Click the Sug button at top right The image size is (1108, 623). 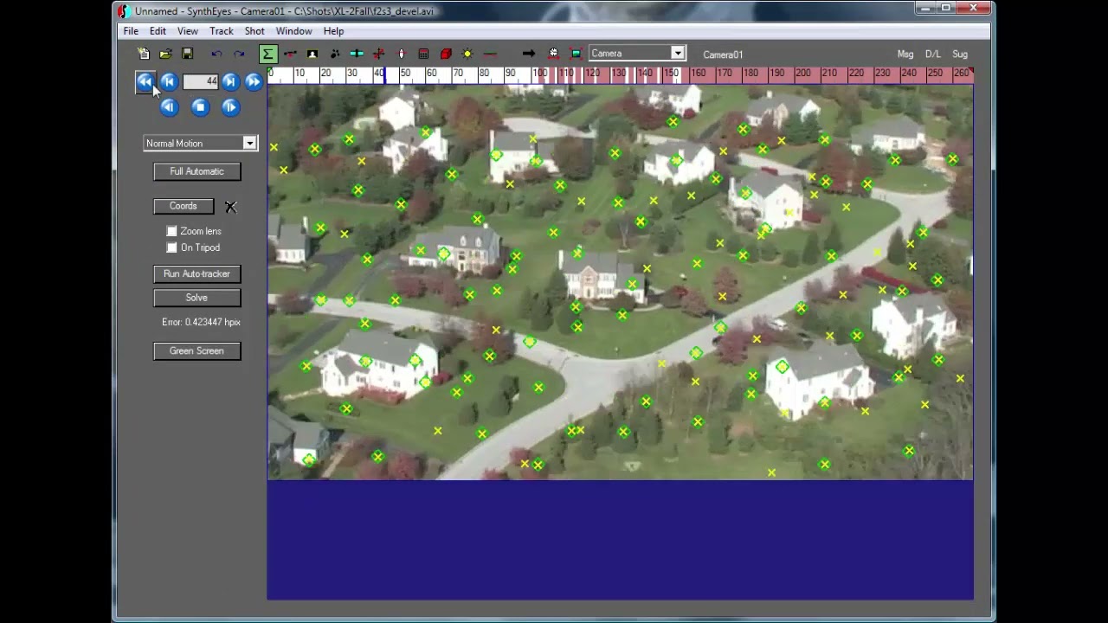point(960,55)
